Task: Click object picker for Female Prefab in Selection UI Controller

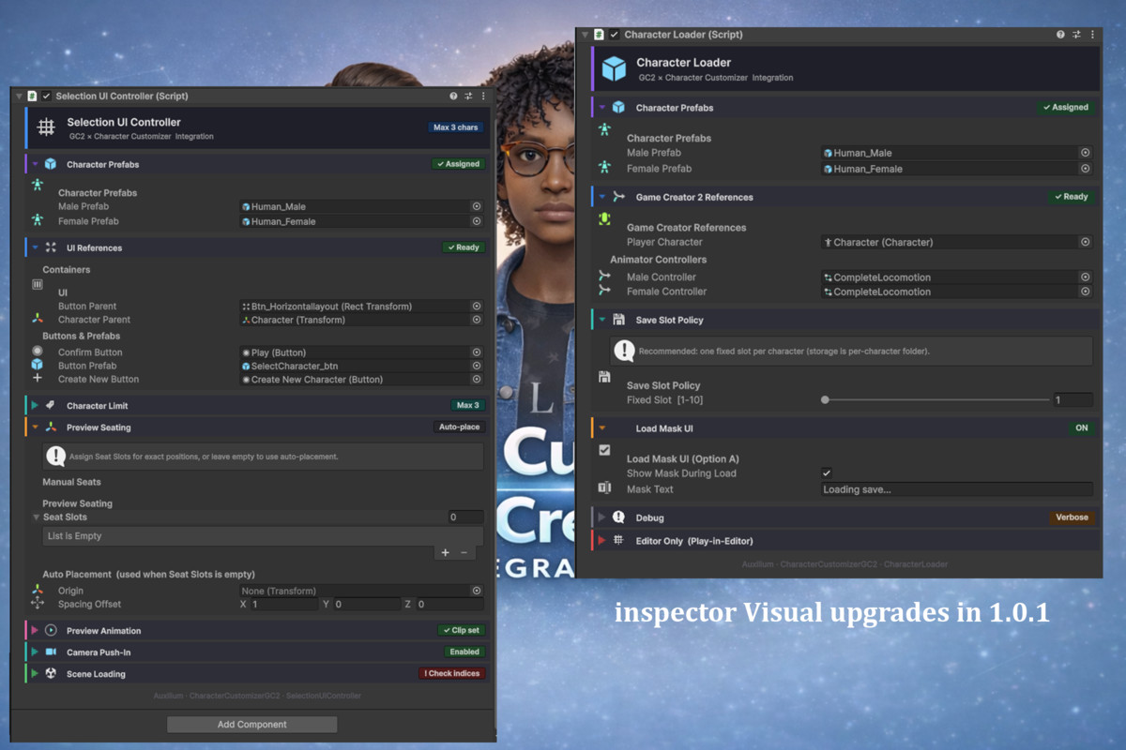Action: coord(477,221)
